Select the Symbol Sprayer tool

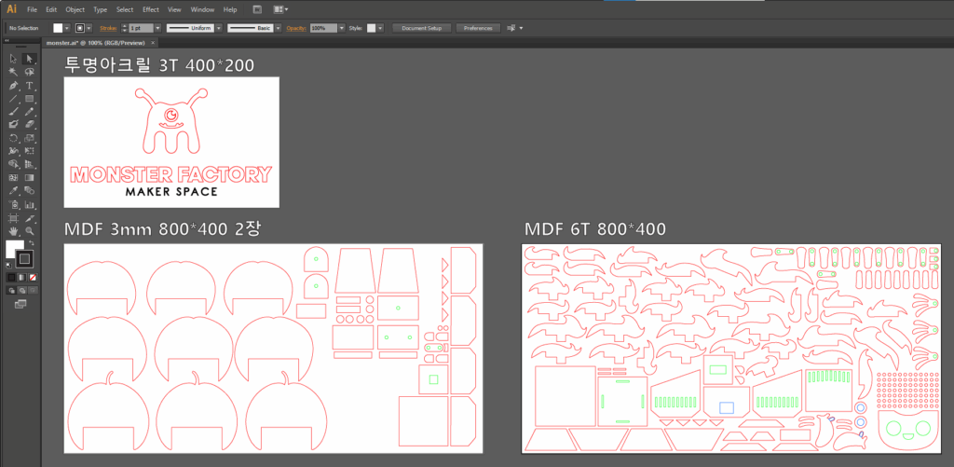click(13, 205)
